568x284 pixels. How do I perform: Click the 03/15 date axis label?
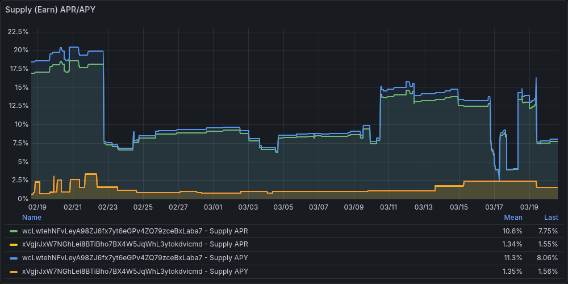coord(459,207)
